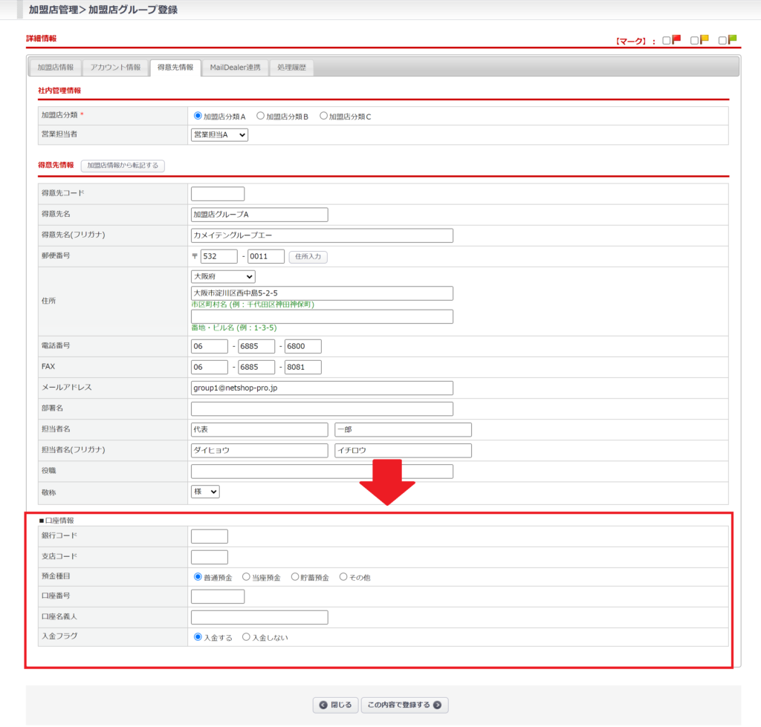The width and height of the screenshot is (761, 727).
Task: Expand the prefecture dropdown showing 大阪府
Action: (x=223, y=276)
